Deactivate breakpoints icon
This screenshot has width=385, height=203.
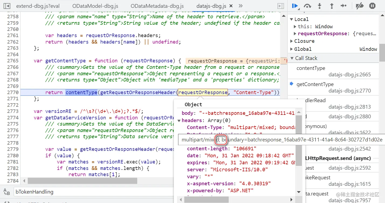[x=360, y=6]
